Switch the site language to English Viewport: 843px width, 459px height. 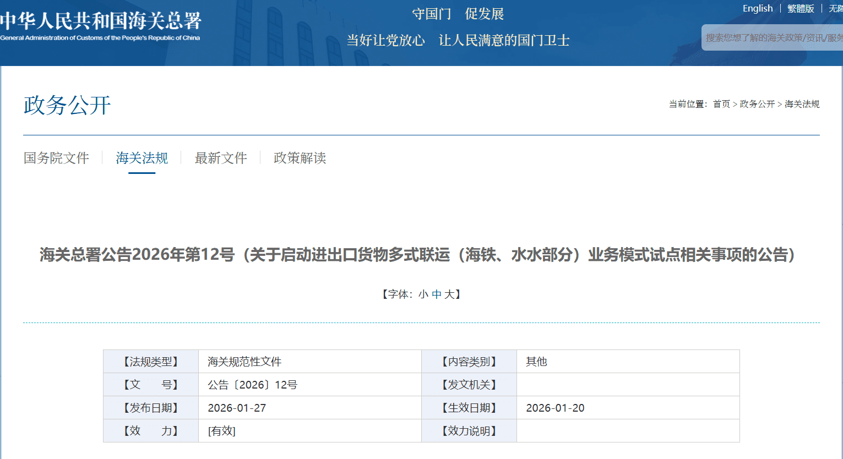click(x=757, y=8)
